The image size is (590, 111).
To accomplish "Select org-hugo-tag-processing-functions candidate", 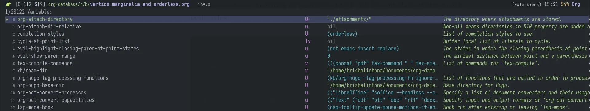I will click(63, 78).
